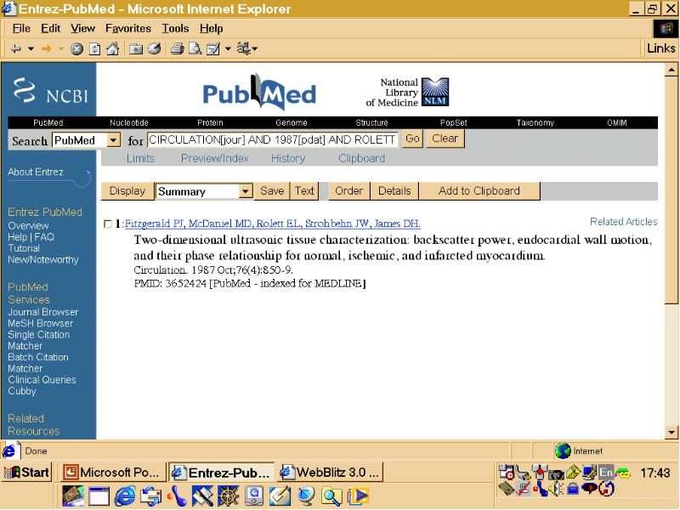680x510 pixels.
Task: Click the Go search button
Action: click(x=412, y=139)
